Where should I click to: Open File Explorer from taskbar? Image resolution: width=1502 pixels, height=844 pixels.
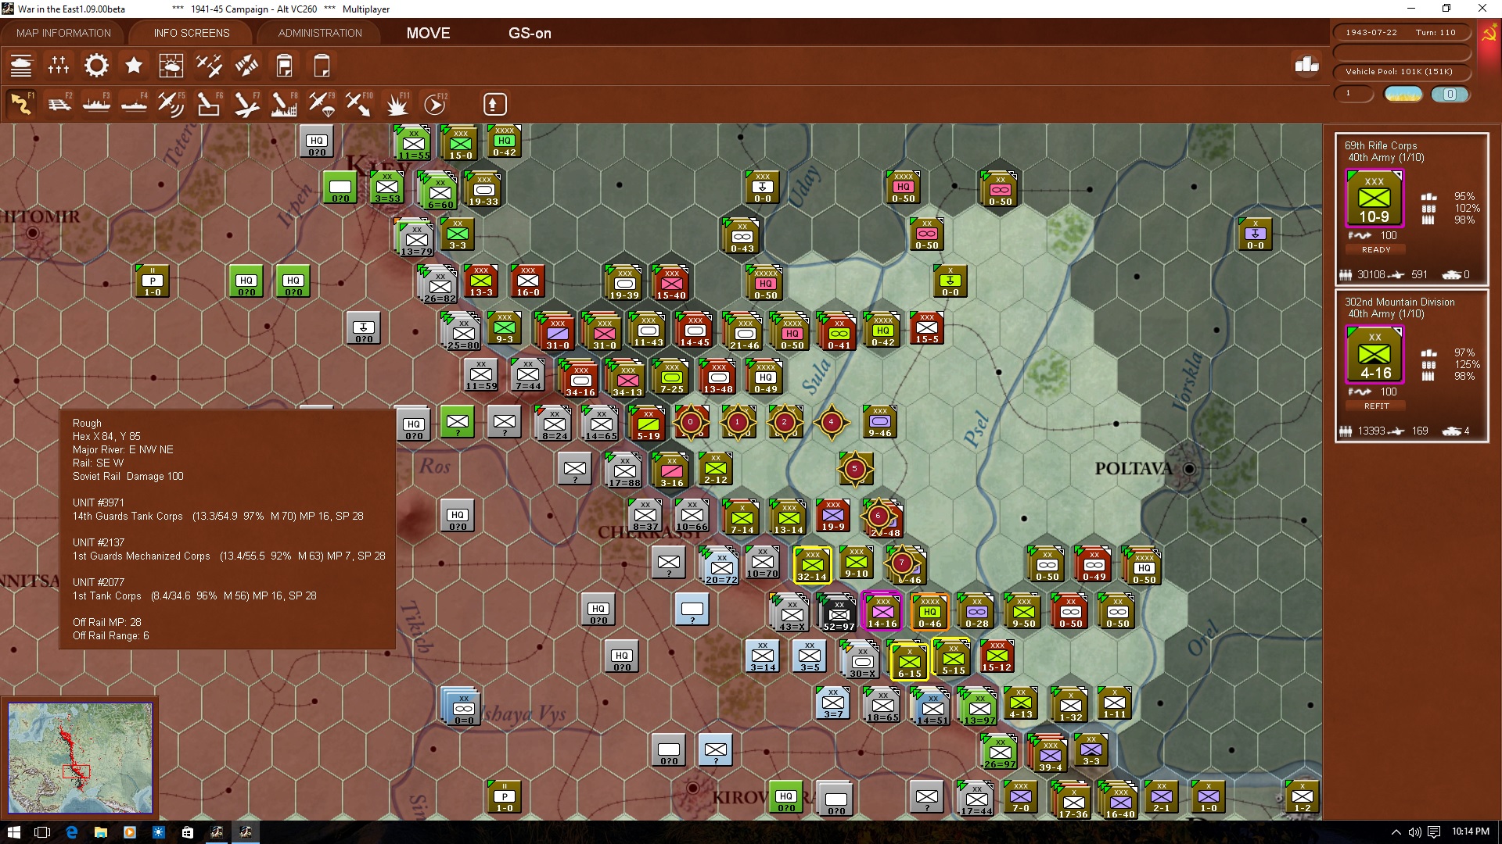(100, 832)
